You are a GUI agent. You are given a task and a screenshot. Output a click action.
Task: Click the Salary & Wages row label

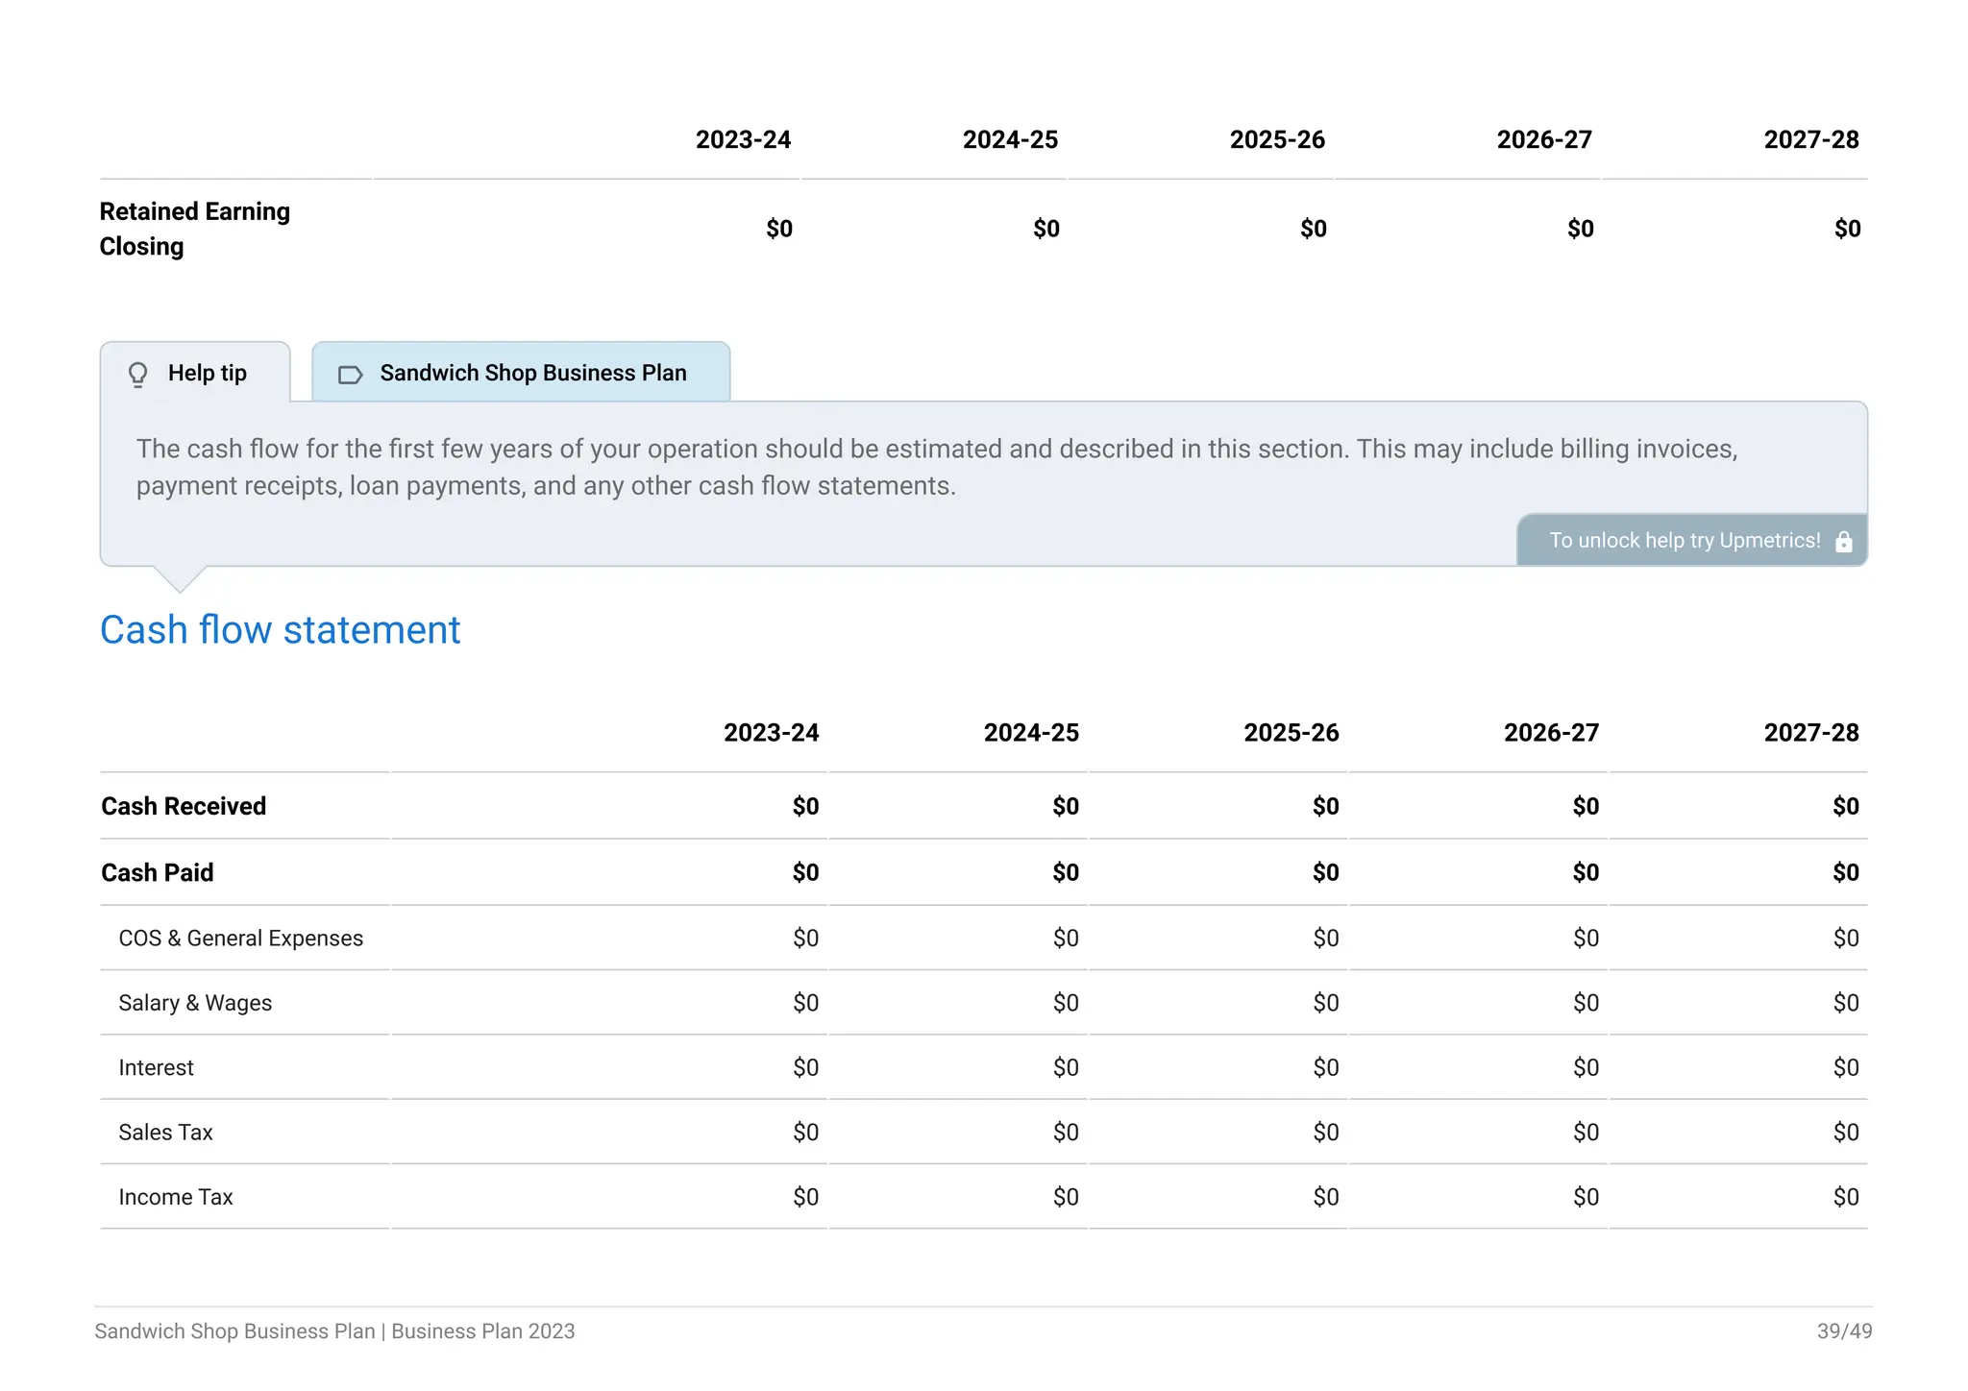195,1003
